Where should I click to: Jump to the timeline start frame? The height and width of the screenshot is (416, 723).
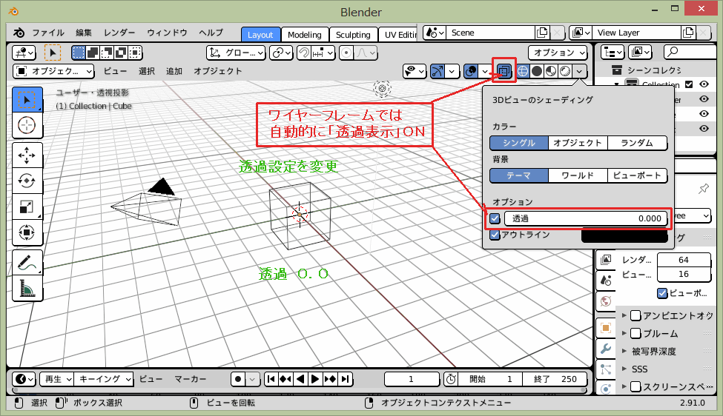[271, 379]
